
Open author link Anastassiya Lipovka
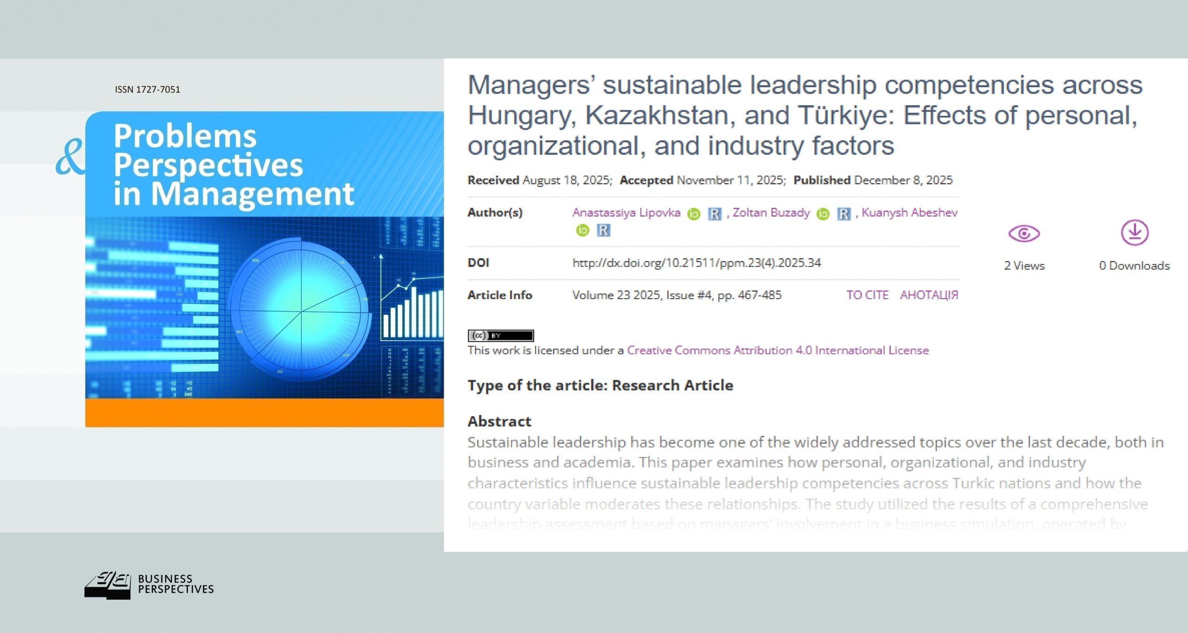626,212
